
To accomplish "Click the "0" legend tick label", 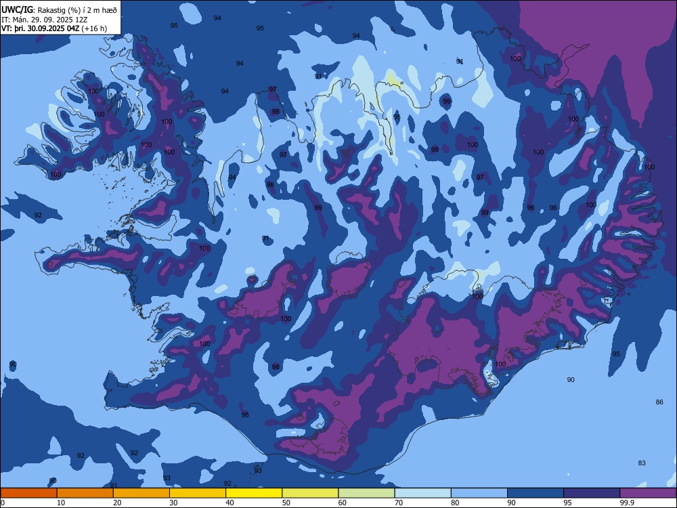I will tap(3, 503).
